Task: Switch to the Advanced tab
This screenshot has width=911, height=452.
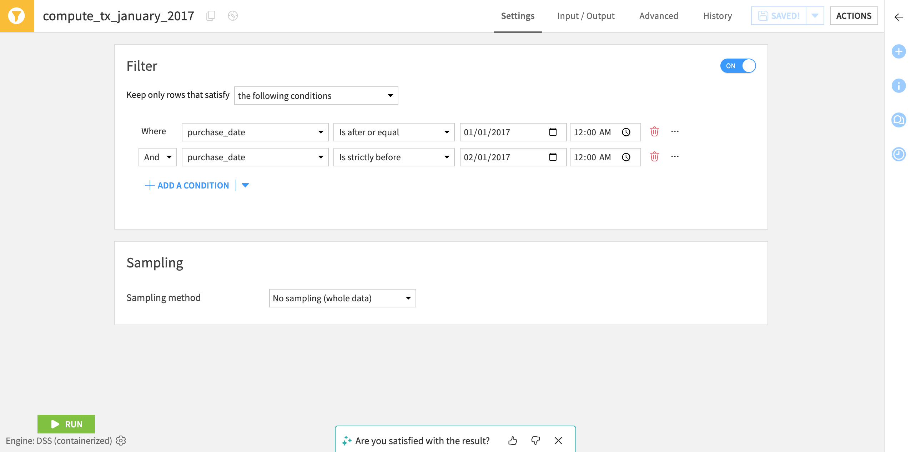Action: point(659,16)
